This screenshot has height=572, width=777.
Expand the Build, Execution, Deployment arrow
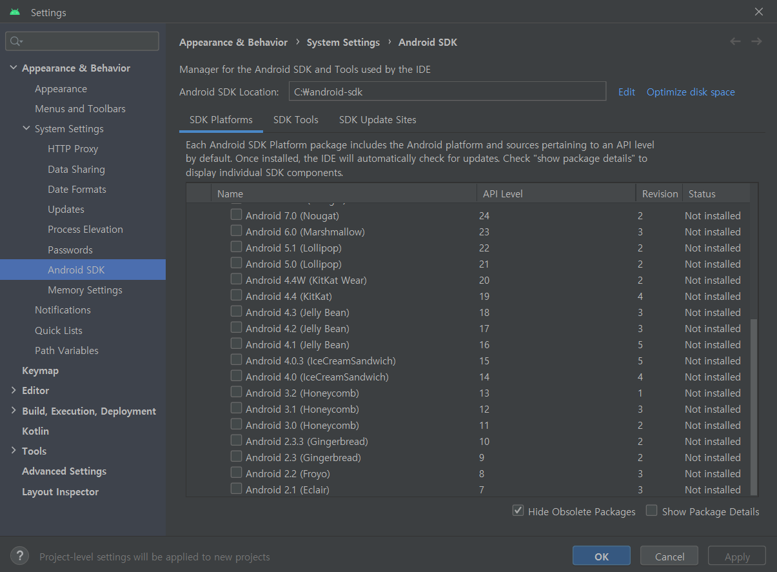click(14, 411)
